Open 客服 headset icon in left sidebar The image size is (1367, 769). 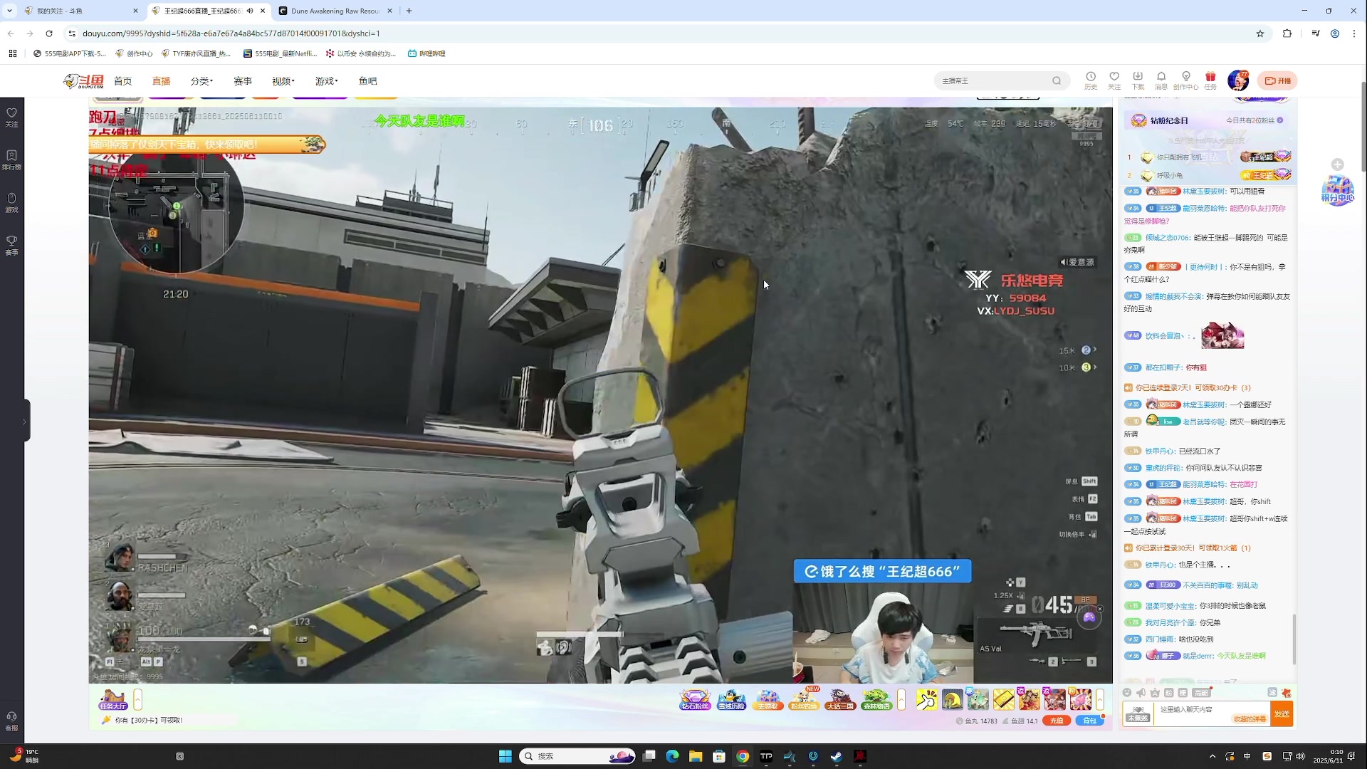click(12, 721)
